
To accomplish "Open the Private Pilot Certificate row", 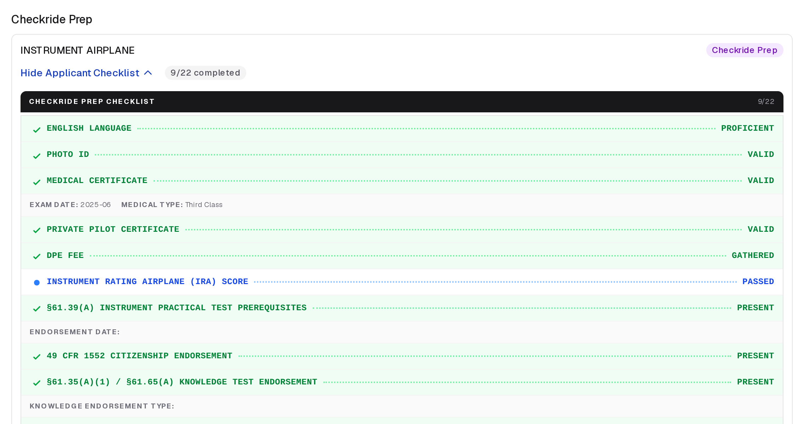I will pos(402,229).
